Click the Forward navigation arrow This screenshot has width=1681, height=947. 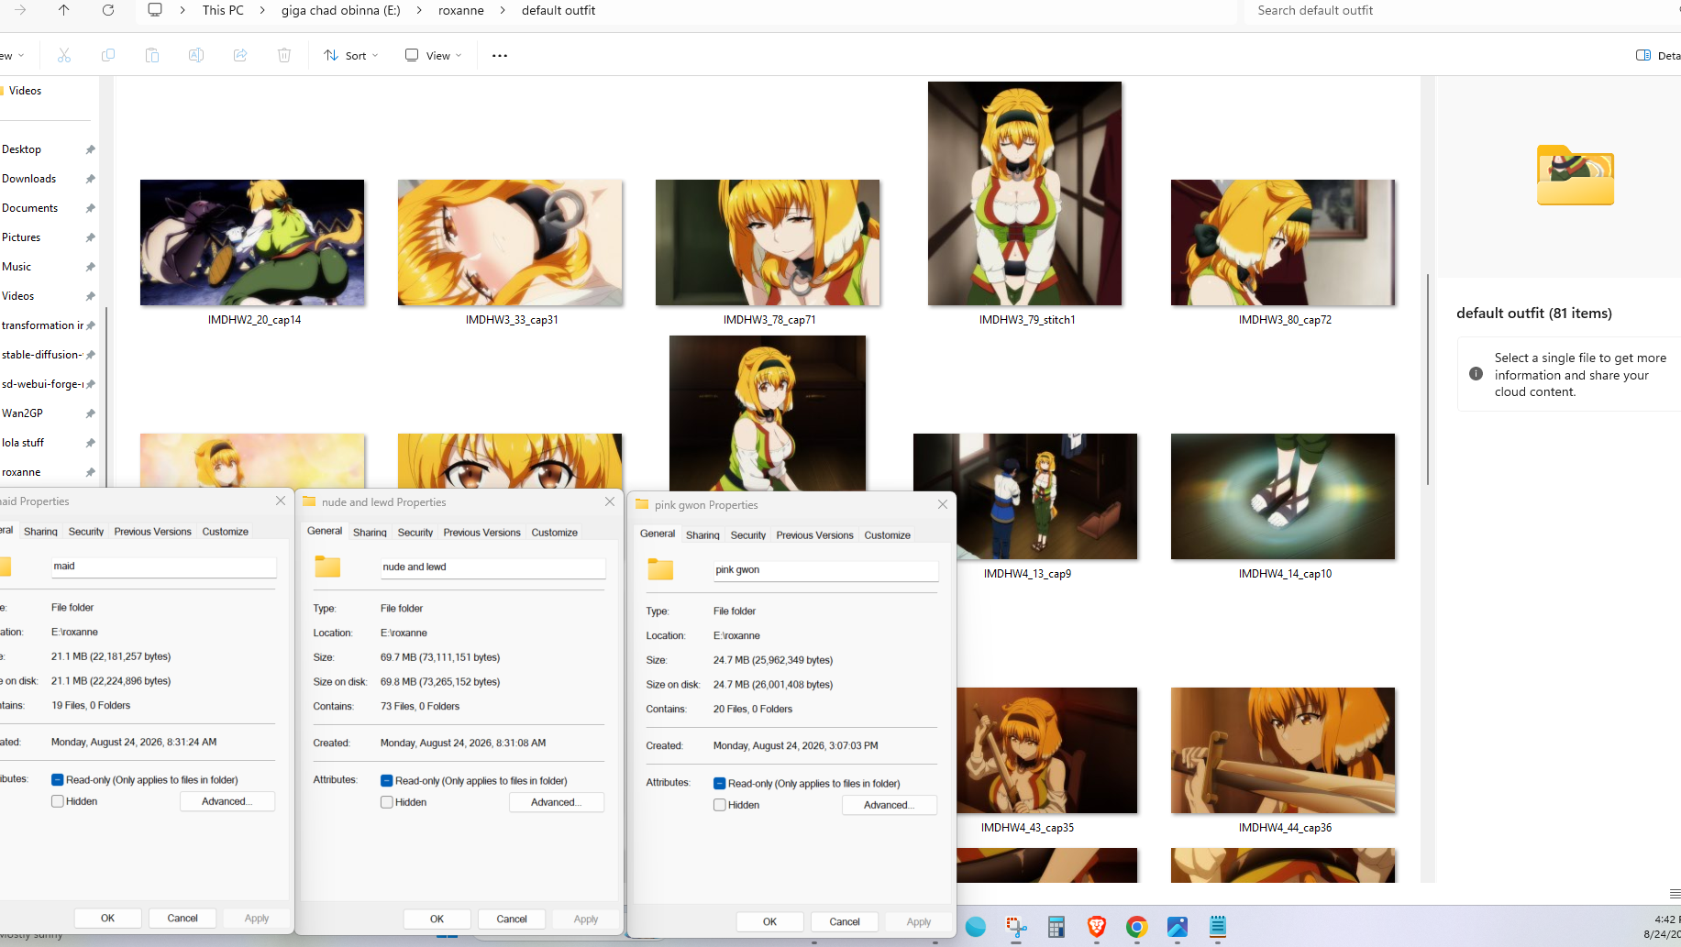pos(20,10)
